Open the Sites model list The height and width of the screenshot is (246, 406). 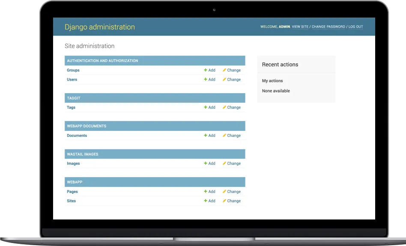point(71,201)
